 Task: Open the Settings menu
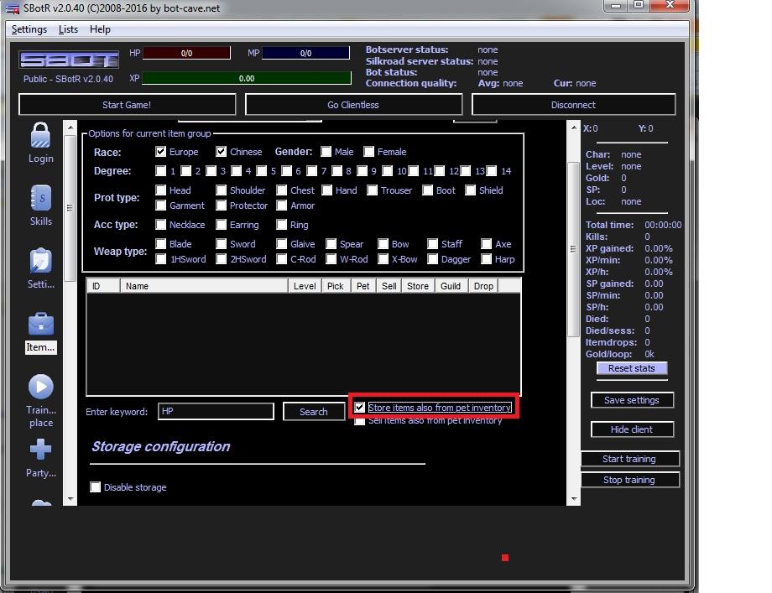29,29
